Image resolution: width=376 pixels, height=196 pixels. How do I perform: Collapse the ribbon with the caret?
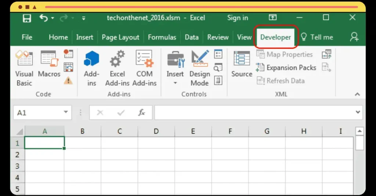pos(357,94)
